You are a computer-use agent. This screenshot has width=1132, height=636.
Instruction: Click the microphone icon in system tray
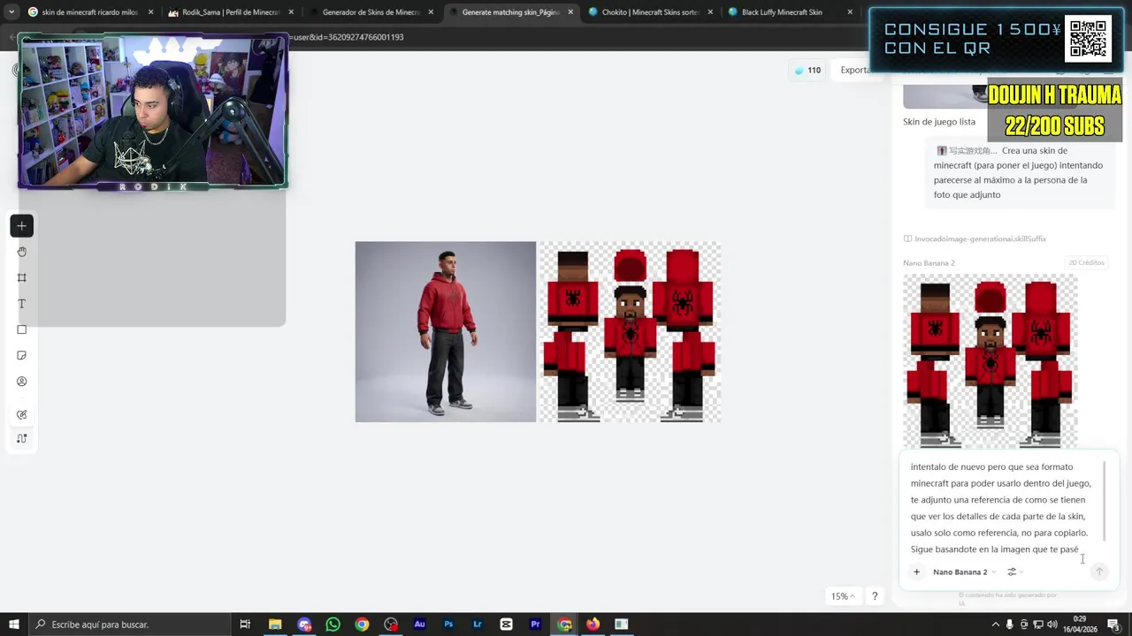point(1009,625)
